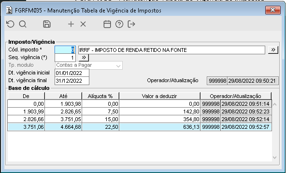Click the Seq. vigência field
The width and height of the screenshot is (286, 173).
point(65,58)
